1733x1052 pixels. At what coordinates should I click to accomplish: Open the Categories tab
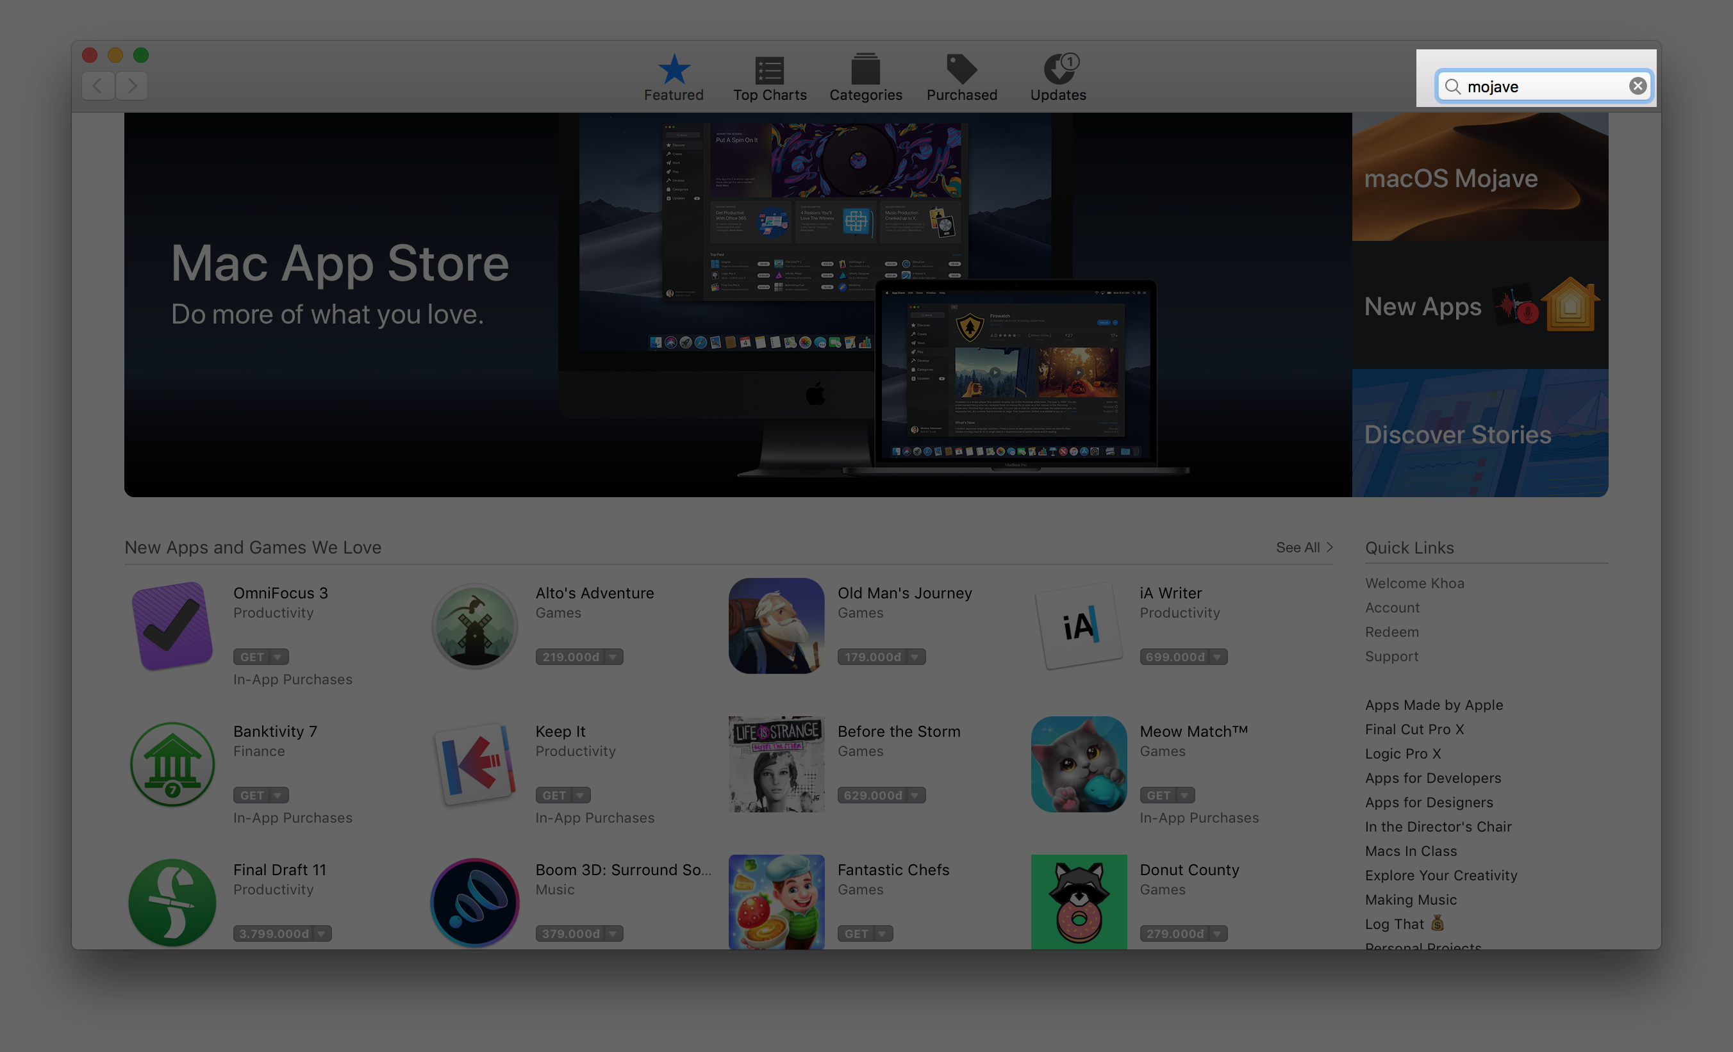[865, 78]
